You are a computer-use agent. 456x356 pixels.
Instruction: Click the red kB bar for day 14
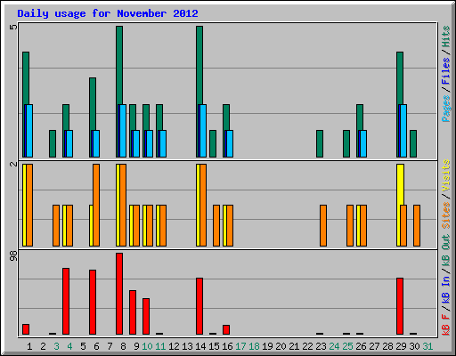tap(199, 306)
